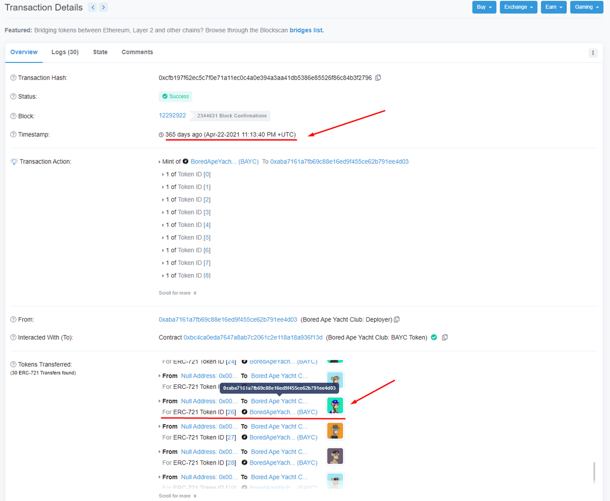The image size is (610, 501).
Task: Expand the Token ID [0] row arrow
Action: click(x=163, y=174)
